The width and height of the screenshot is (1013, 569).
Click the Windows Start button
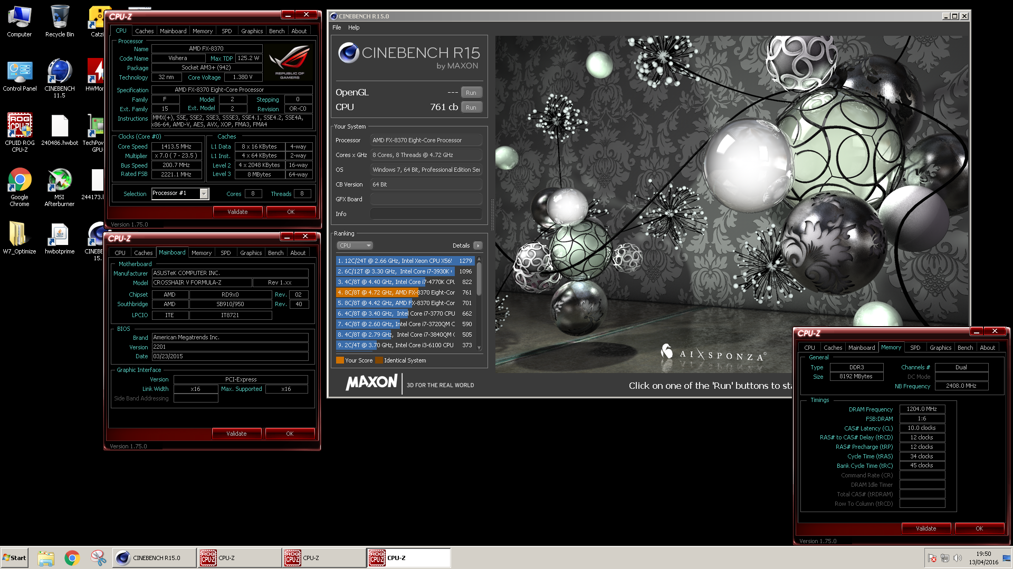point(15,558)
